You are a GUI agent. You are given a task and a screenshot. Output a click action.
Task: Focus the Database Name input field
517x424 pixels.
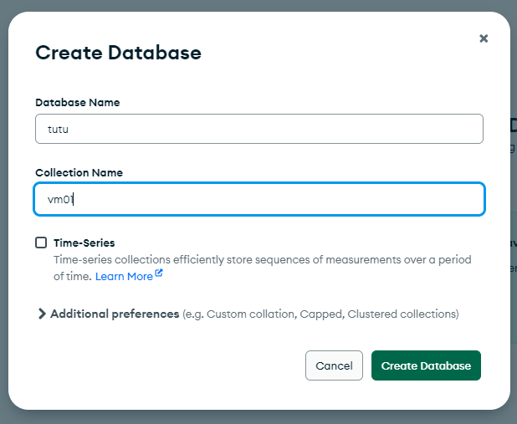tap(258, 129)
